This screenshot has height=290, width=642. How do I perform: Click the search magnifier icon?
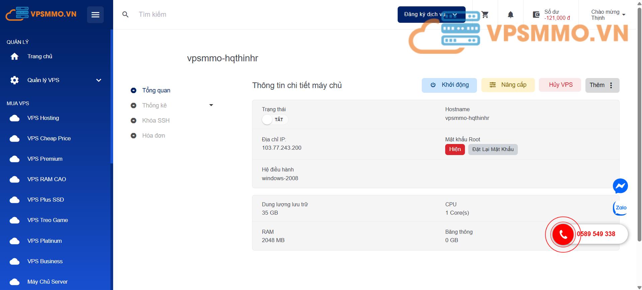[x=126, y=15]
